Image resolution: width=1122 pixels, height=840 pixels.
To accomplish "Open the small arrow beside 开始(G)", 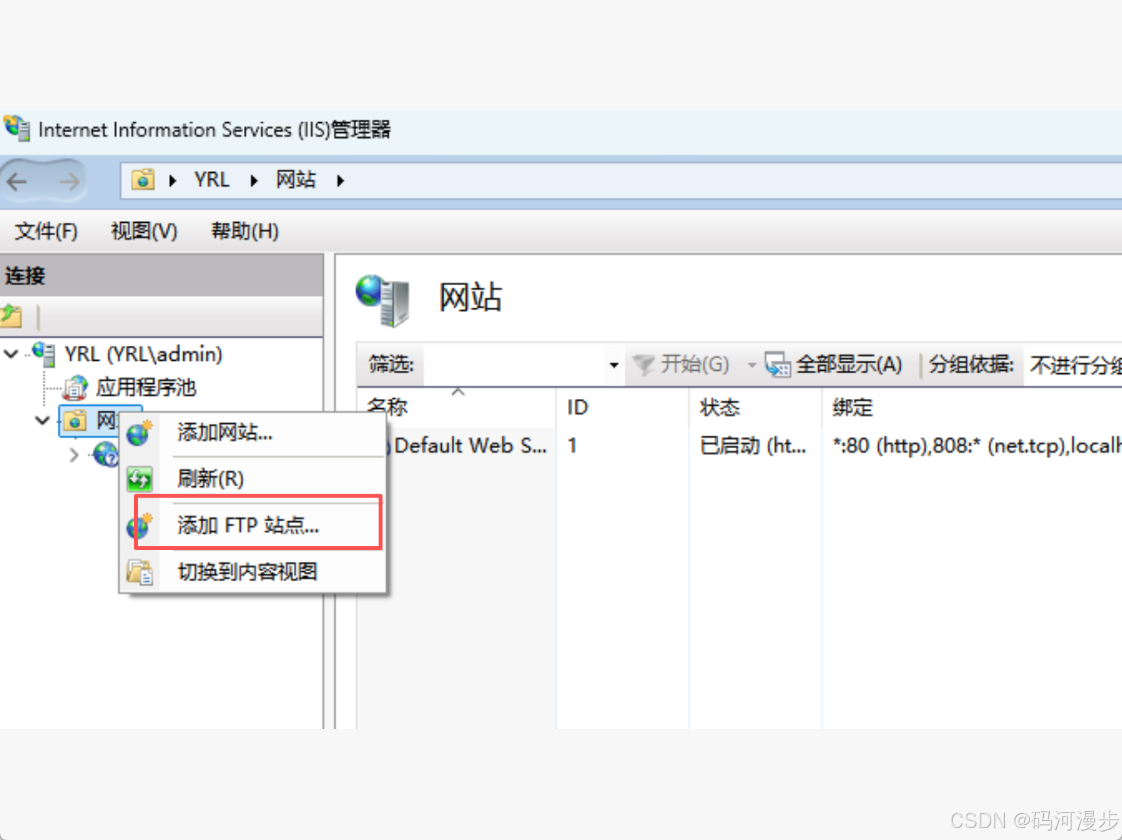I will 751,365.
